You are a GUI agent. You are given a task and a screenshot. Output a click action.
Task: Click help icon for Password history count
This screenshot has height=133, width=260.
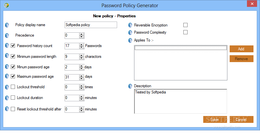click(7, 45)
